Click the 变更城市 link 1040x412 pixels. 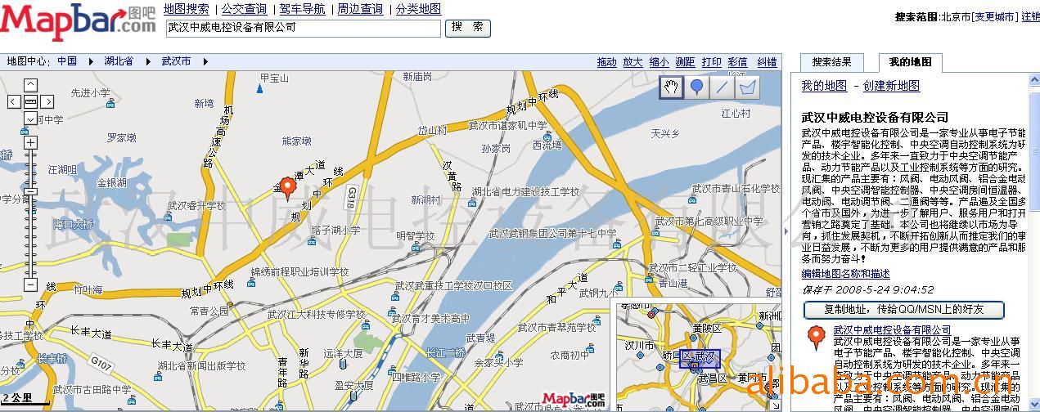(994, 16)
